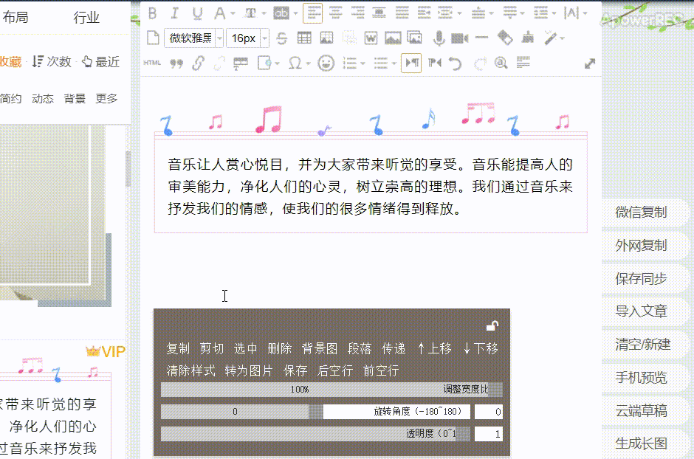Insert a hyperlink with link icon
694x459 pixels.
tap(198, 63)
